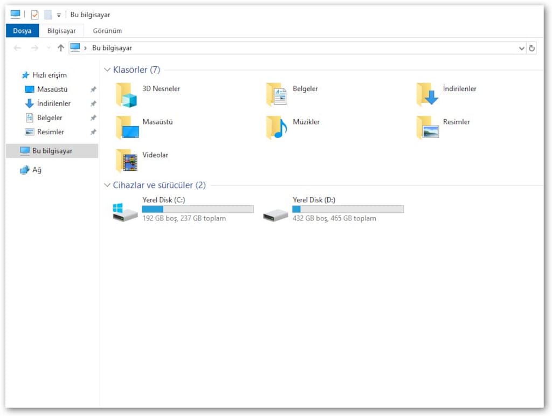Switch to the Görünüm ribbon tab

click(x=107, y=31)
